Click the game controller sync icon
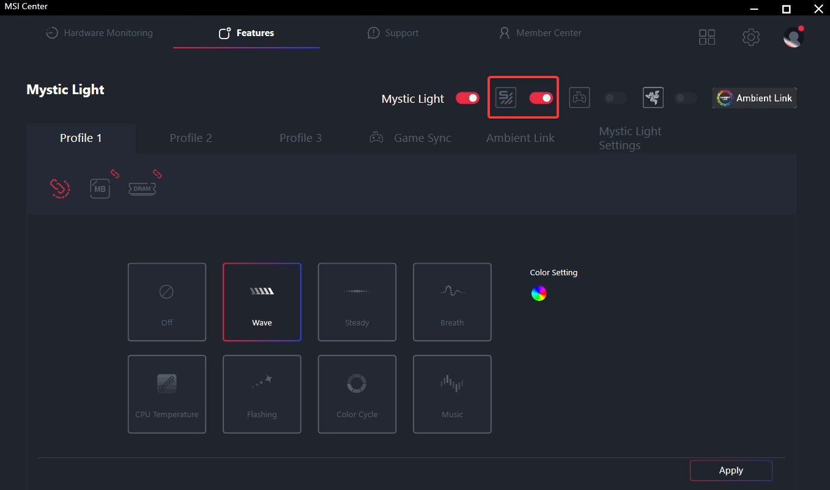This screenshot has width=830, height=490. pos(579,98)
